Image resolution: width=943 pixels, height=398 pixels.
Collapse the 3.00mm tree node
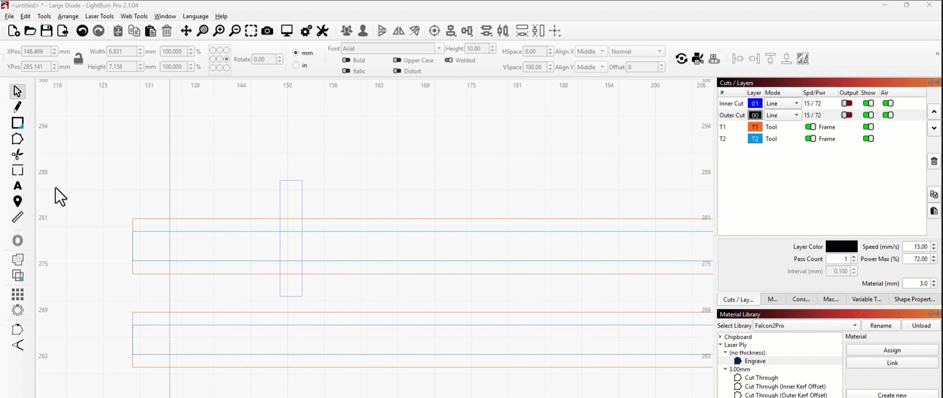725,369
